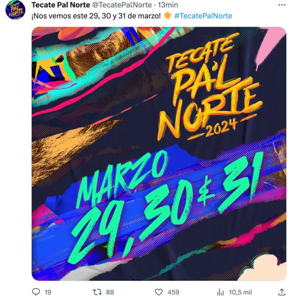294x300 pixels.
Task: Click the tweet text about 29, 30 y 31 de marzo
Action: tap(96, 16)
